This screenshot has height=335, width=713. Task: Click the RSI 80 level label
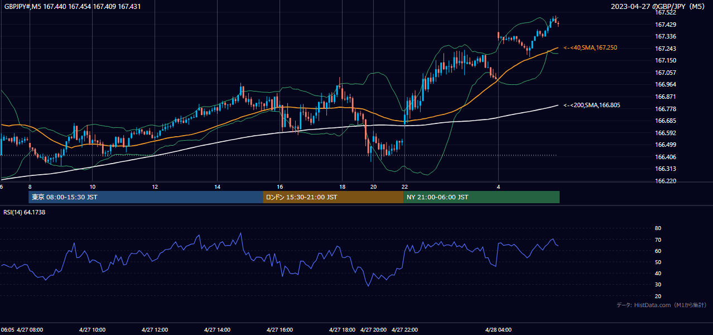(658, 228)
